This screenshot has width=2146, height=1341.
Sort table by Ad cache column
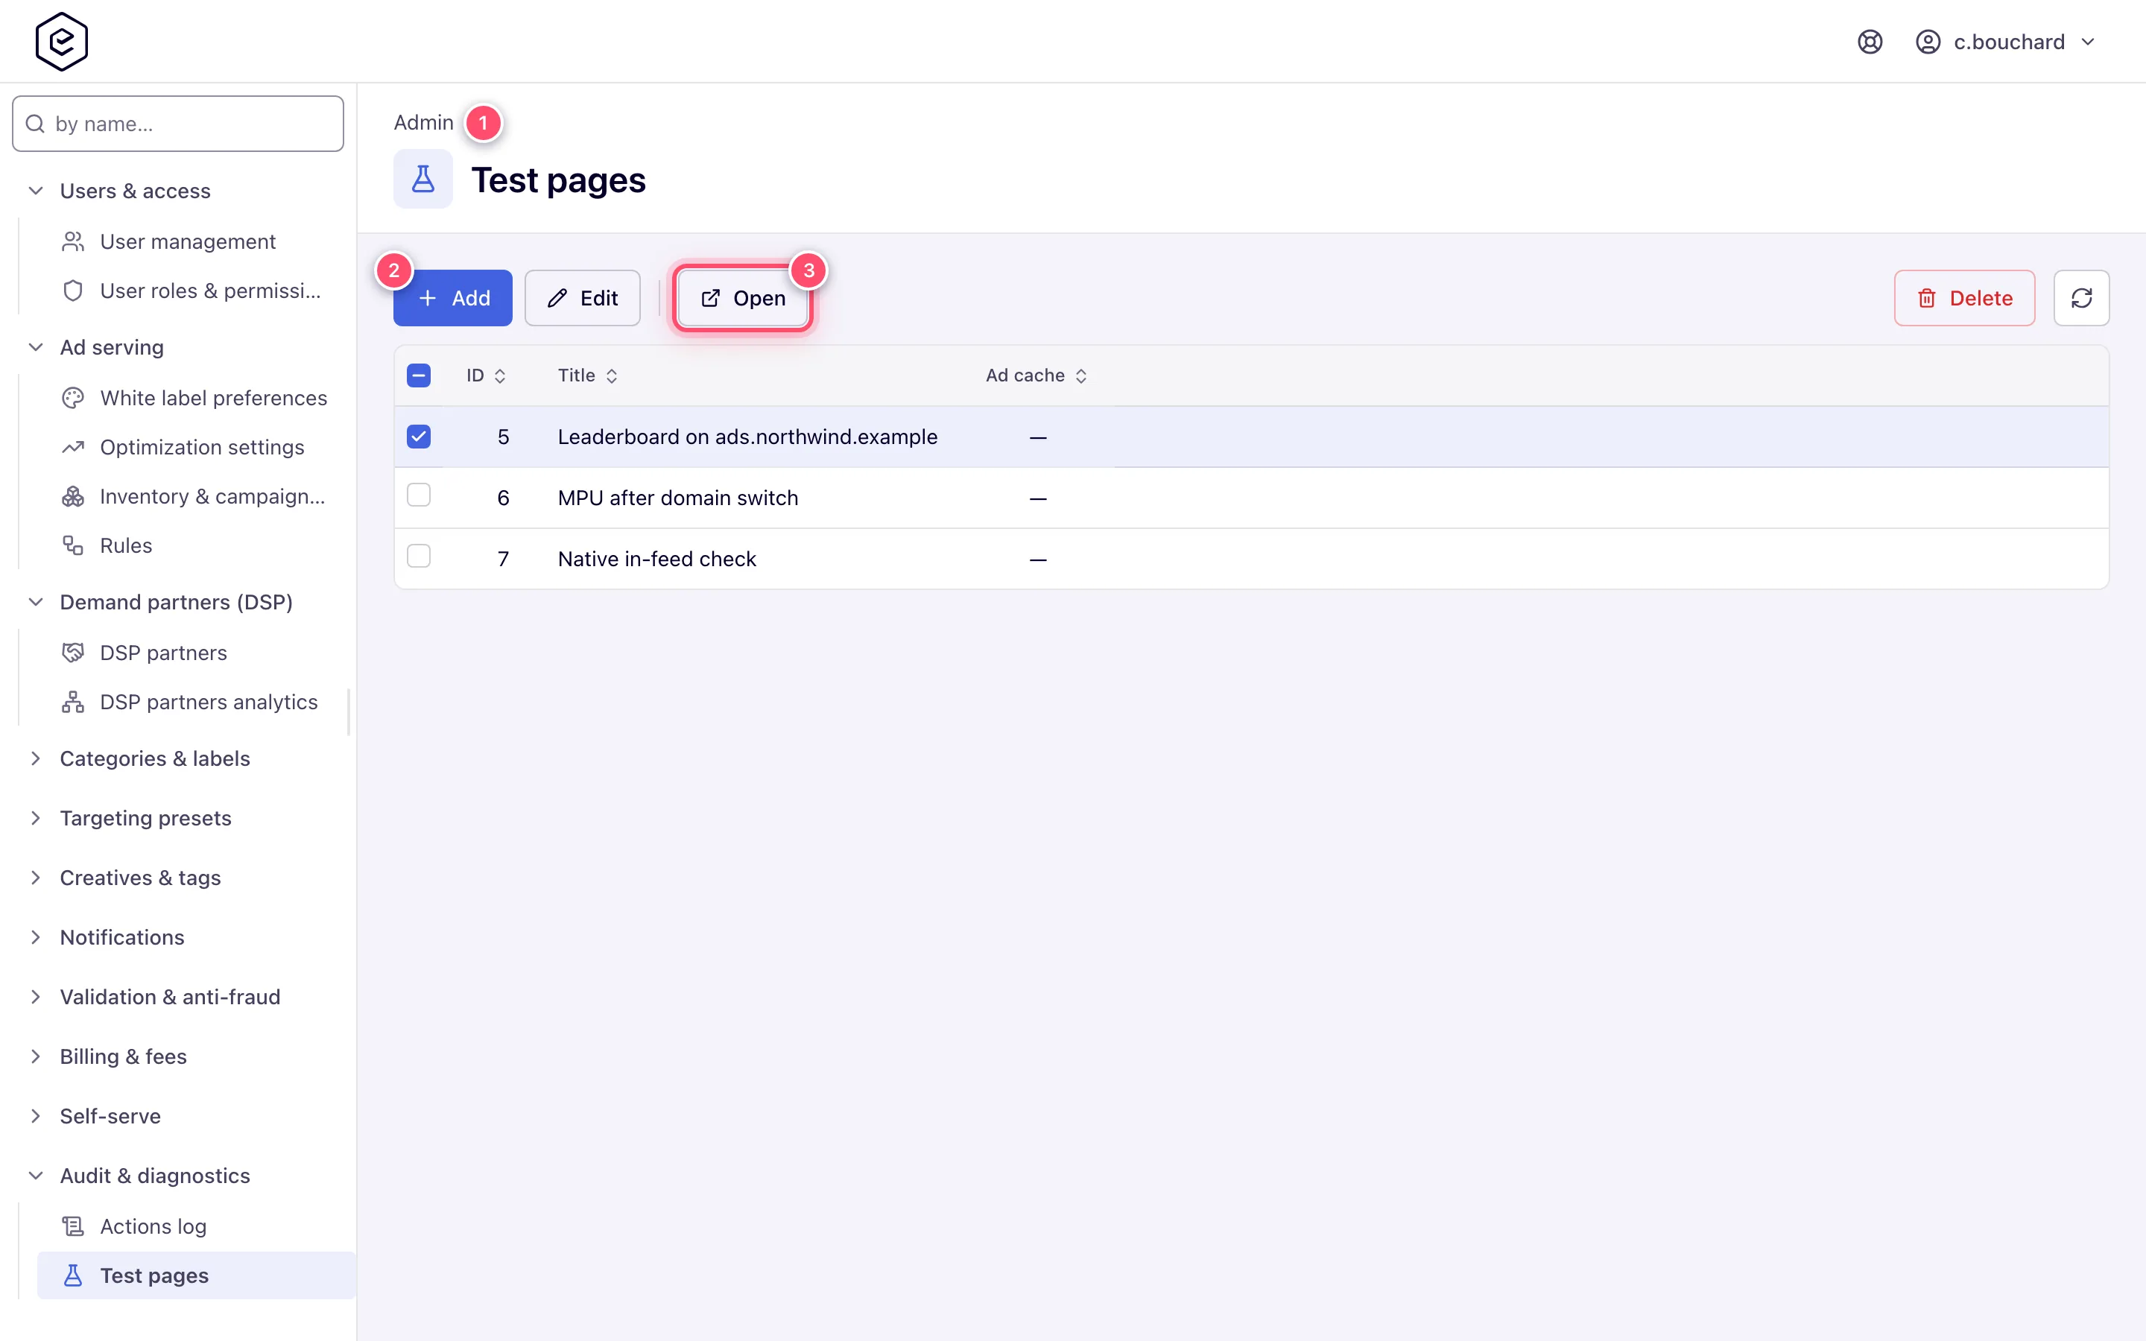point(1036,375)
